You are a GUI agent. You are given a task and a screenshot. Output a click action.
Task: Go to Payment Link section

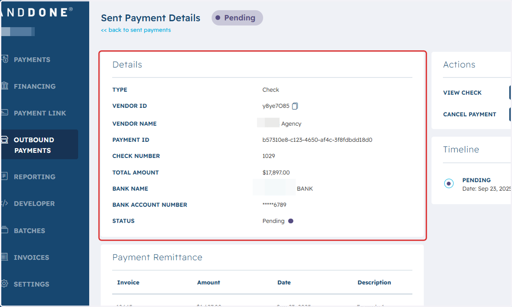tap(40, 113)
